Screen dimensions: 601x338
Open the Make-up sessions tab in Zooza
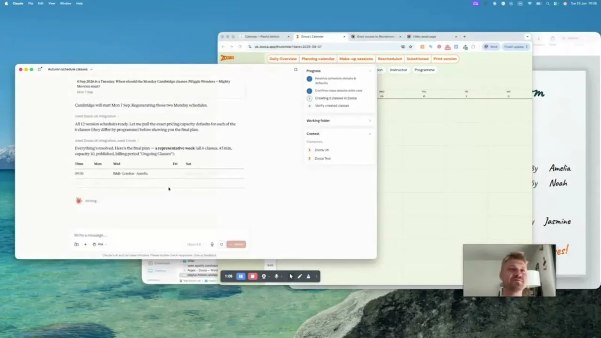[356, 59]
